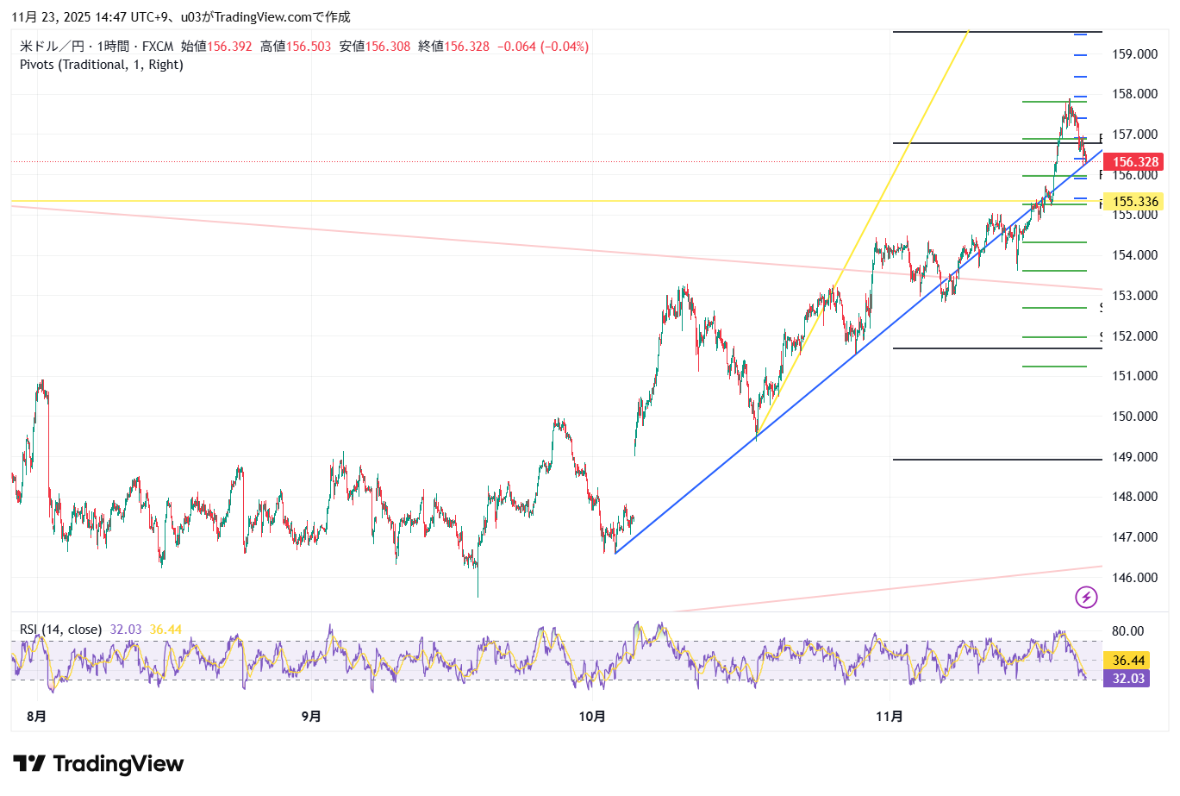This screenshot has width=1180, height=796.
Task: Click the purple 32.03 RSI legend value
Action: pos(126,630)
